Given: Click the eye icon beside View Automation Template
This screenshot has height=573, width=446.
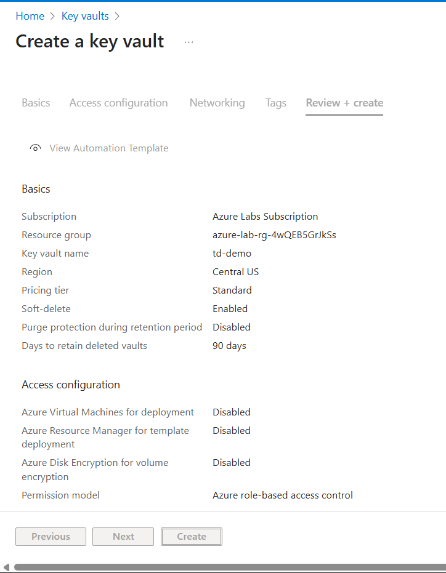Looking at the screenshot, I should coord(36,148).
